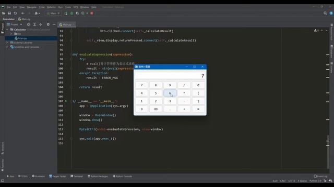Click the tool window quick access icon bottom-left
Image resolution: width=334 pixels, height=187 pixels.
pyautogui.click(x=3, y=181)
